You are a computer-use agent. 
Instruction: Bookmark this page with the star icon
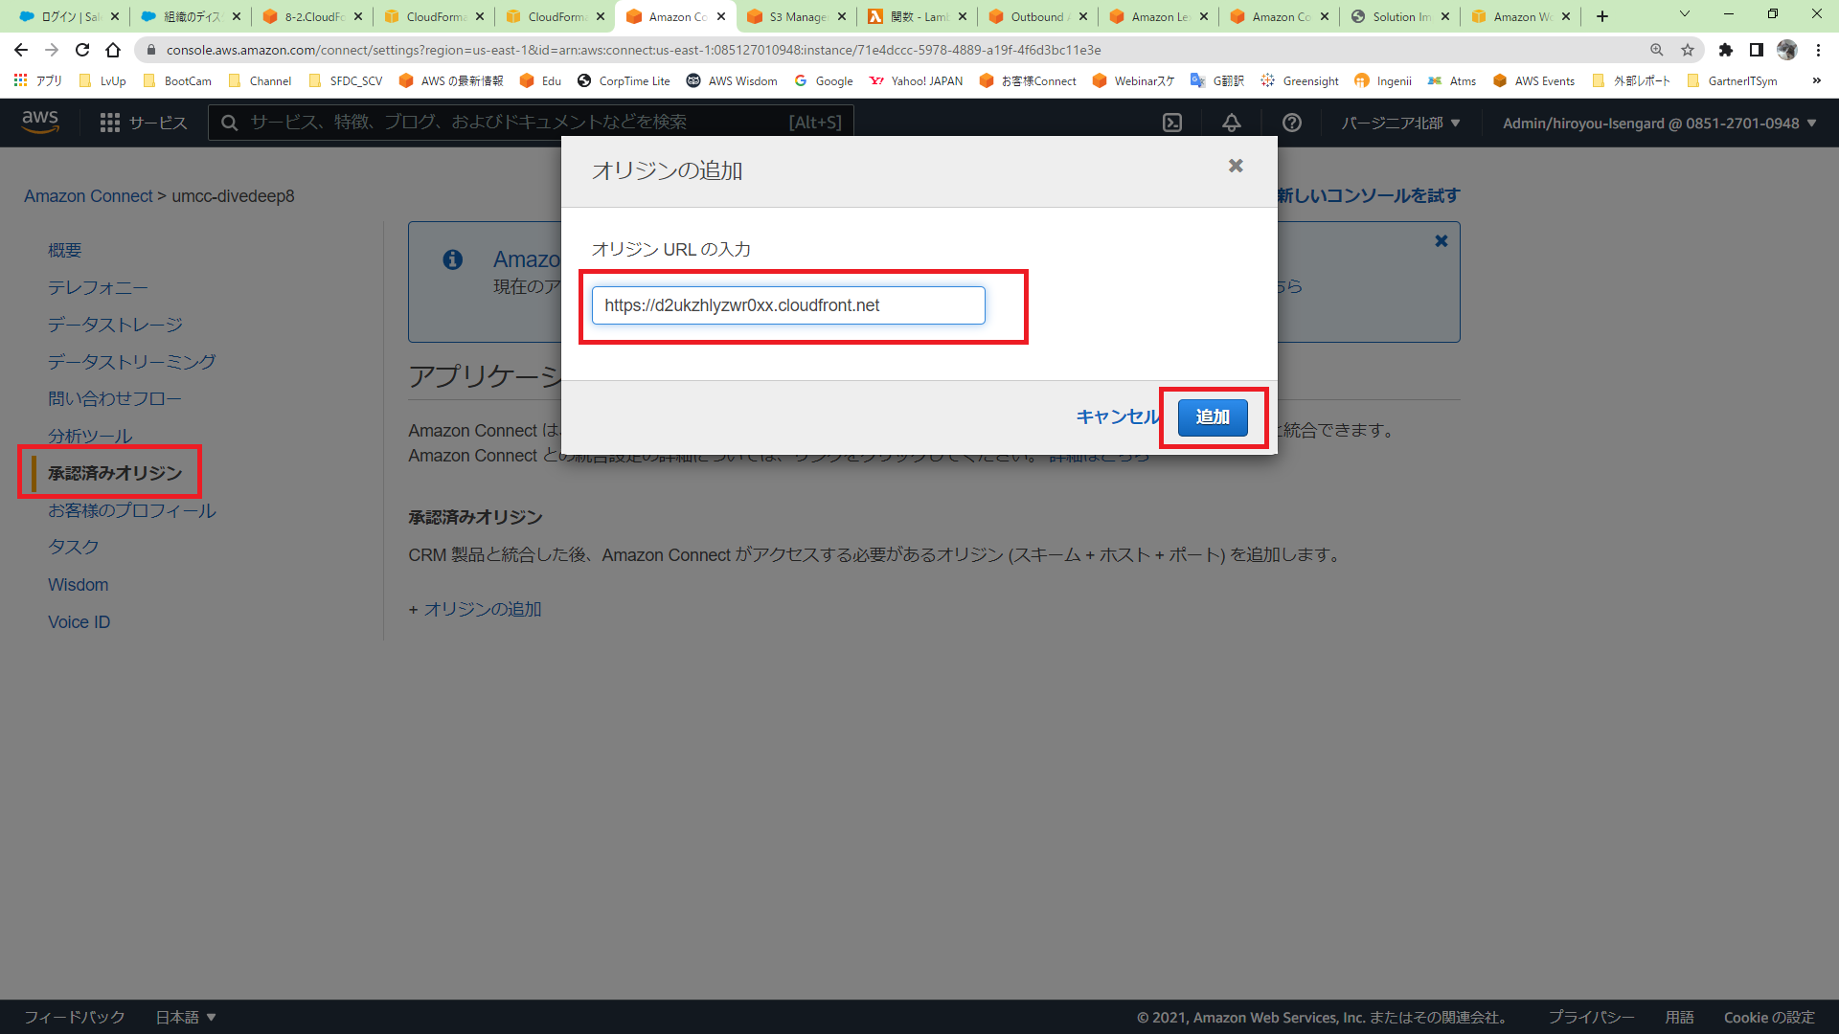pyautogui.click(x=1688, y=50)
